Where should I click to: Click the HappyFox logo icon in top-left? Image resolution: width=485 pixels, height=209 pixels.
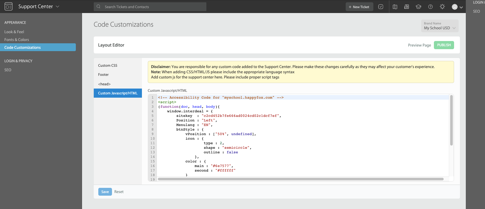tap(8, 7)
